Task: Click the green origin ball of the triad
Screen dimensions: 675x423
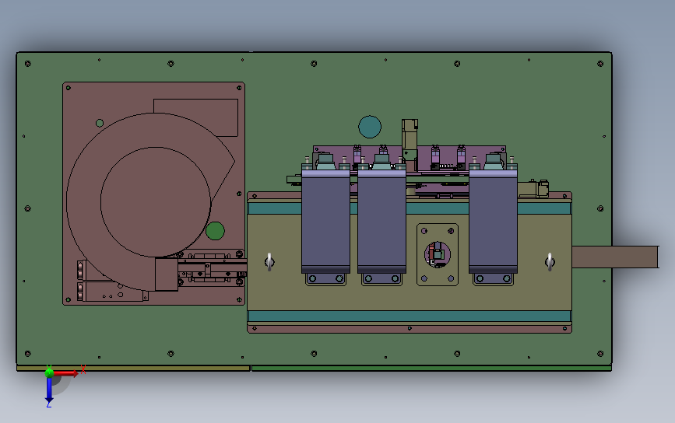Action: point(49,372)
